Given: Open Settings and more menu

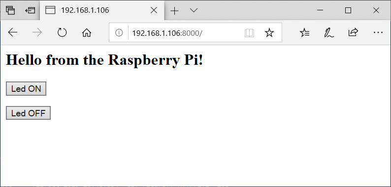Looking at the screenshot, I should coord(378,32).
